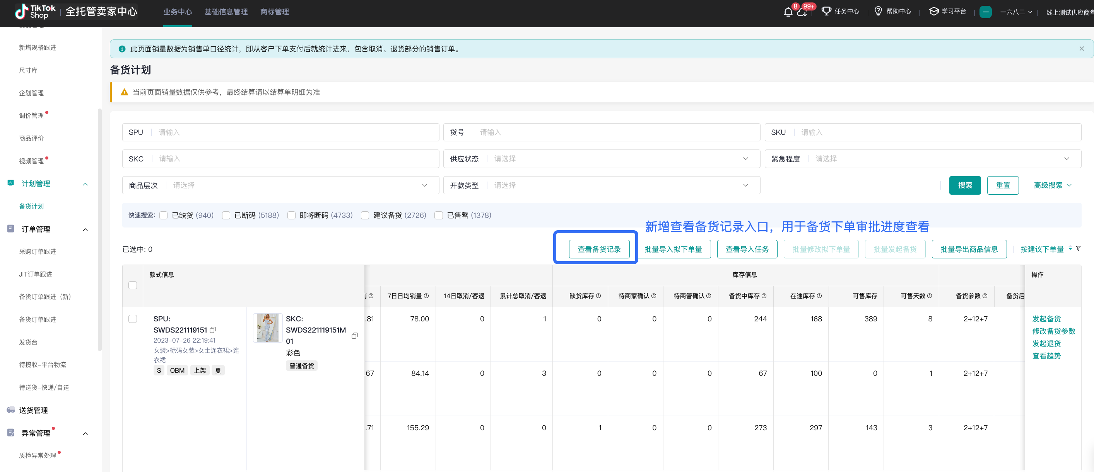The image size is (1094, 472).
Task: Open the notification bell
Action: click(x=788, y=12)
